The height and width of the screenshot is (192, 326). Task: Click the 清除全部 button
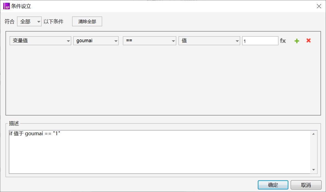(x=87, y=21)
